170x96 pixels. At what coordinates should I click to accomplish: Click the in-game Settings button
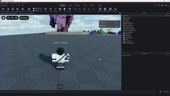tap(24, 18)
